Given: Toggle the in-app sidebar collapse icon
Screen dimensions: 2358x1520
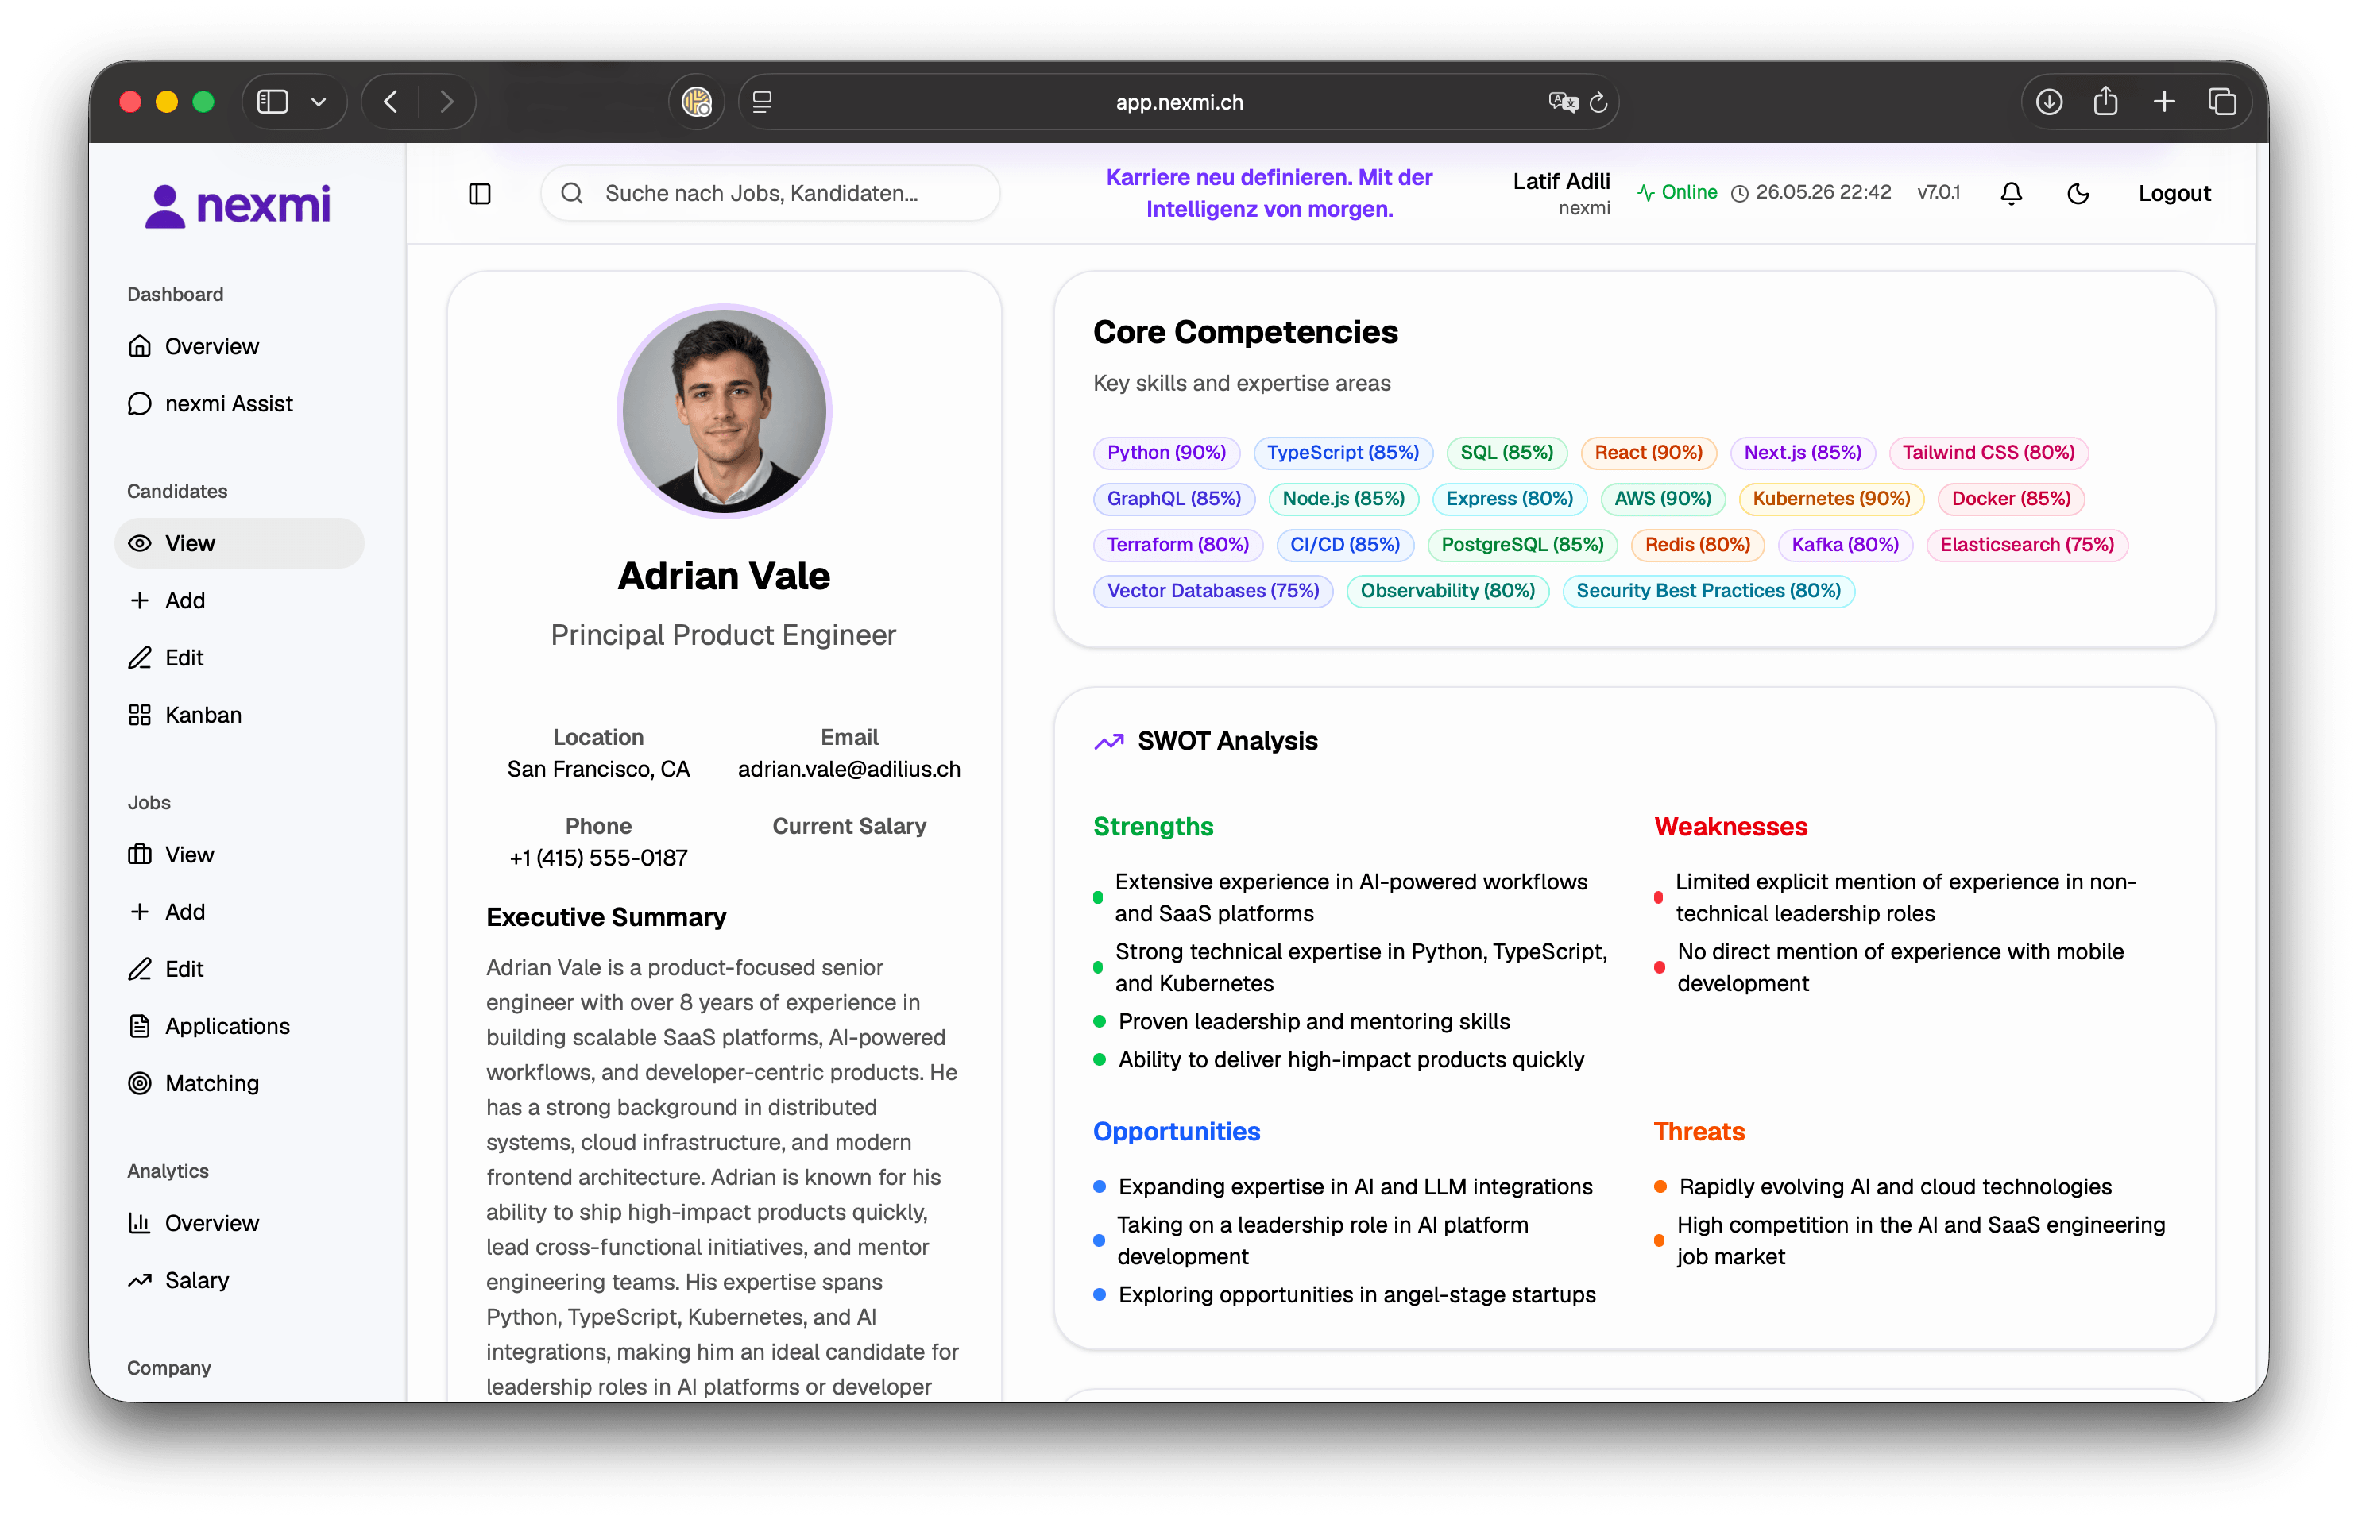Looking at the screenshot, I should (480, 194).
